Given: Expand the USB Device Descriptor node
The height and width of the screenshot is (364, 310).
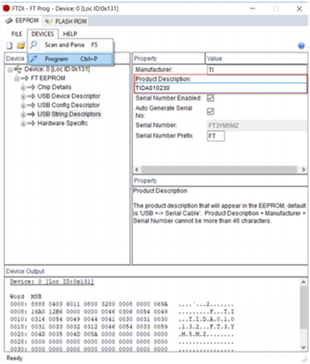Looking at the screenshot, I should pyautogui.click(x=23, y=97).
